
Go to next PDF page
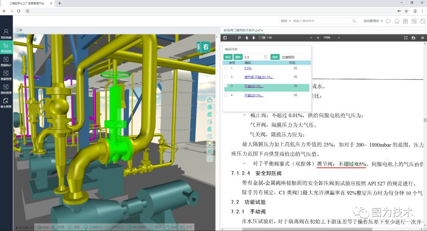253,38
